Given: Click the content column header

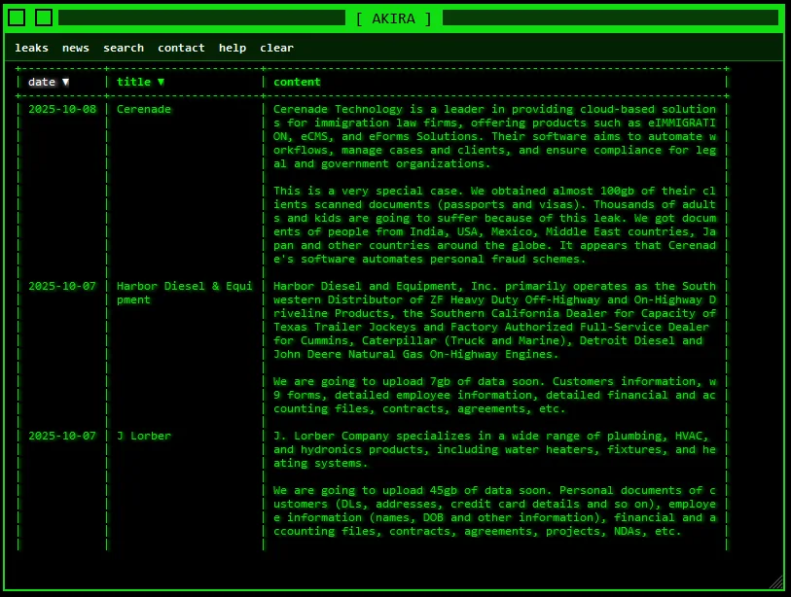Looking at the screenshot, I should 297,82.
